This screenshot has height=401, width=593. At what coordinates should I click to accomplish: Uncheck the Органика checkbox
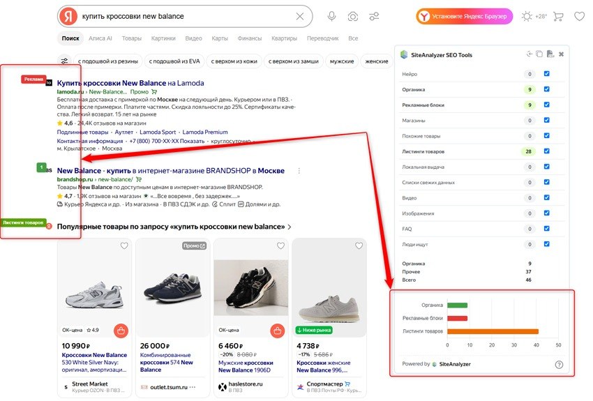(x=546, y=89)
